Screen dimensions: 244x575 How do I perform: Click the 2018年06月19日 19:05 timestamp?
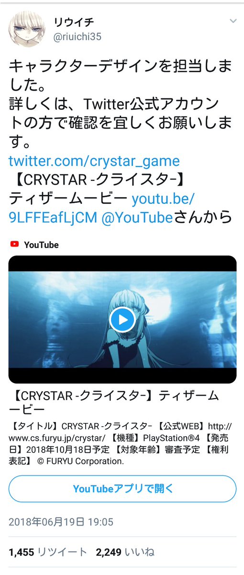(61, 521)
